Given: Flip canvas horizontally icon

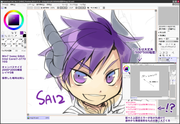Looking at the screenshot, I should coord(88,8).
